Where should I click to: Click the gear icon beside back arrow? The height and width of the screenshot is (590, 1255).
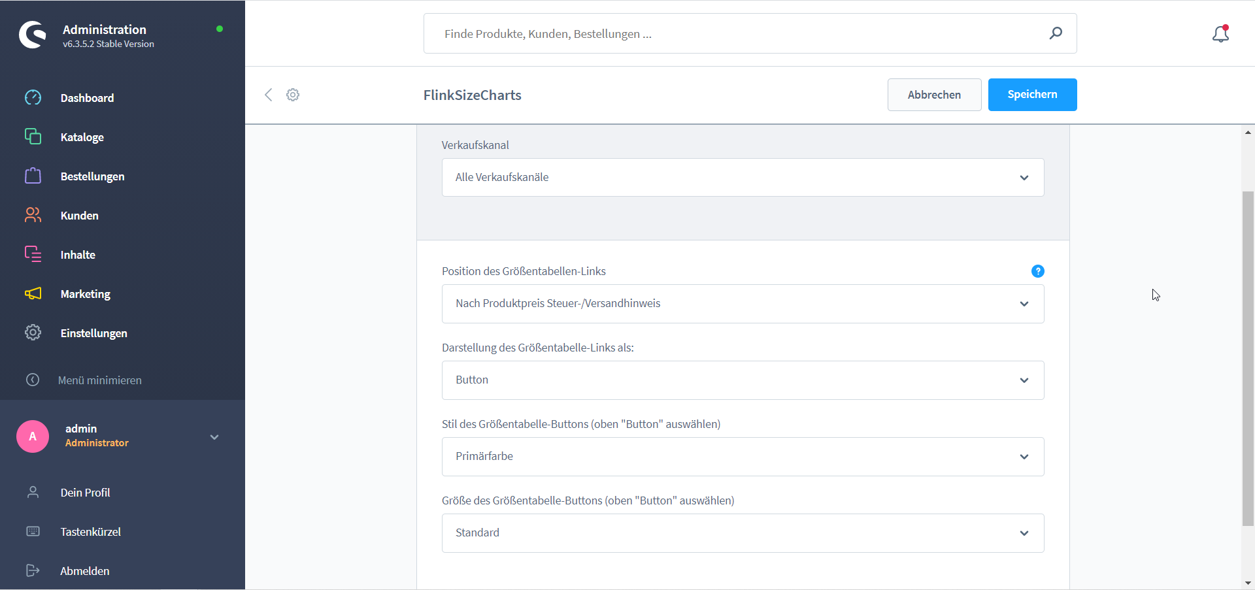pos(293,95)
